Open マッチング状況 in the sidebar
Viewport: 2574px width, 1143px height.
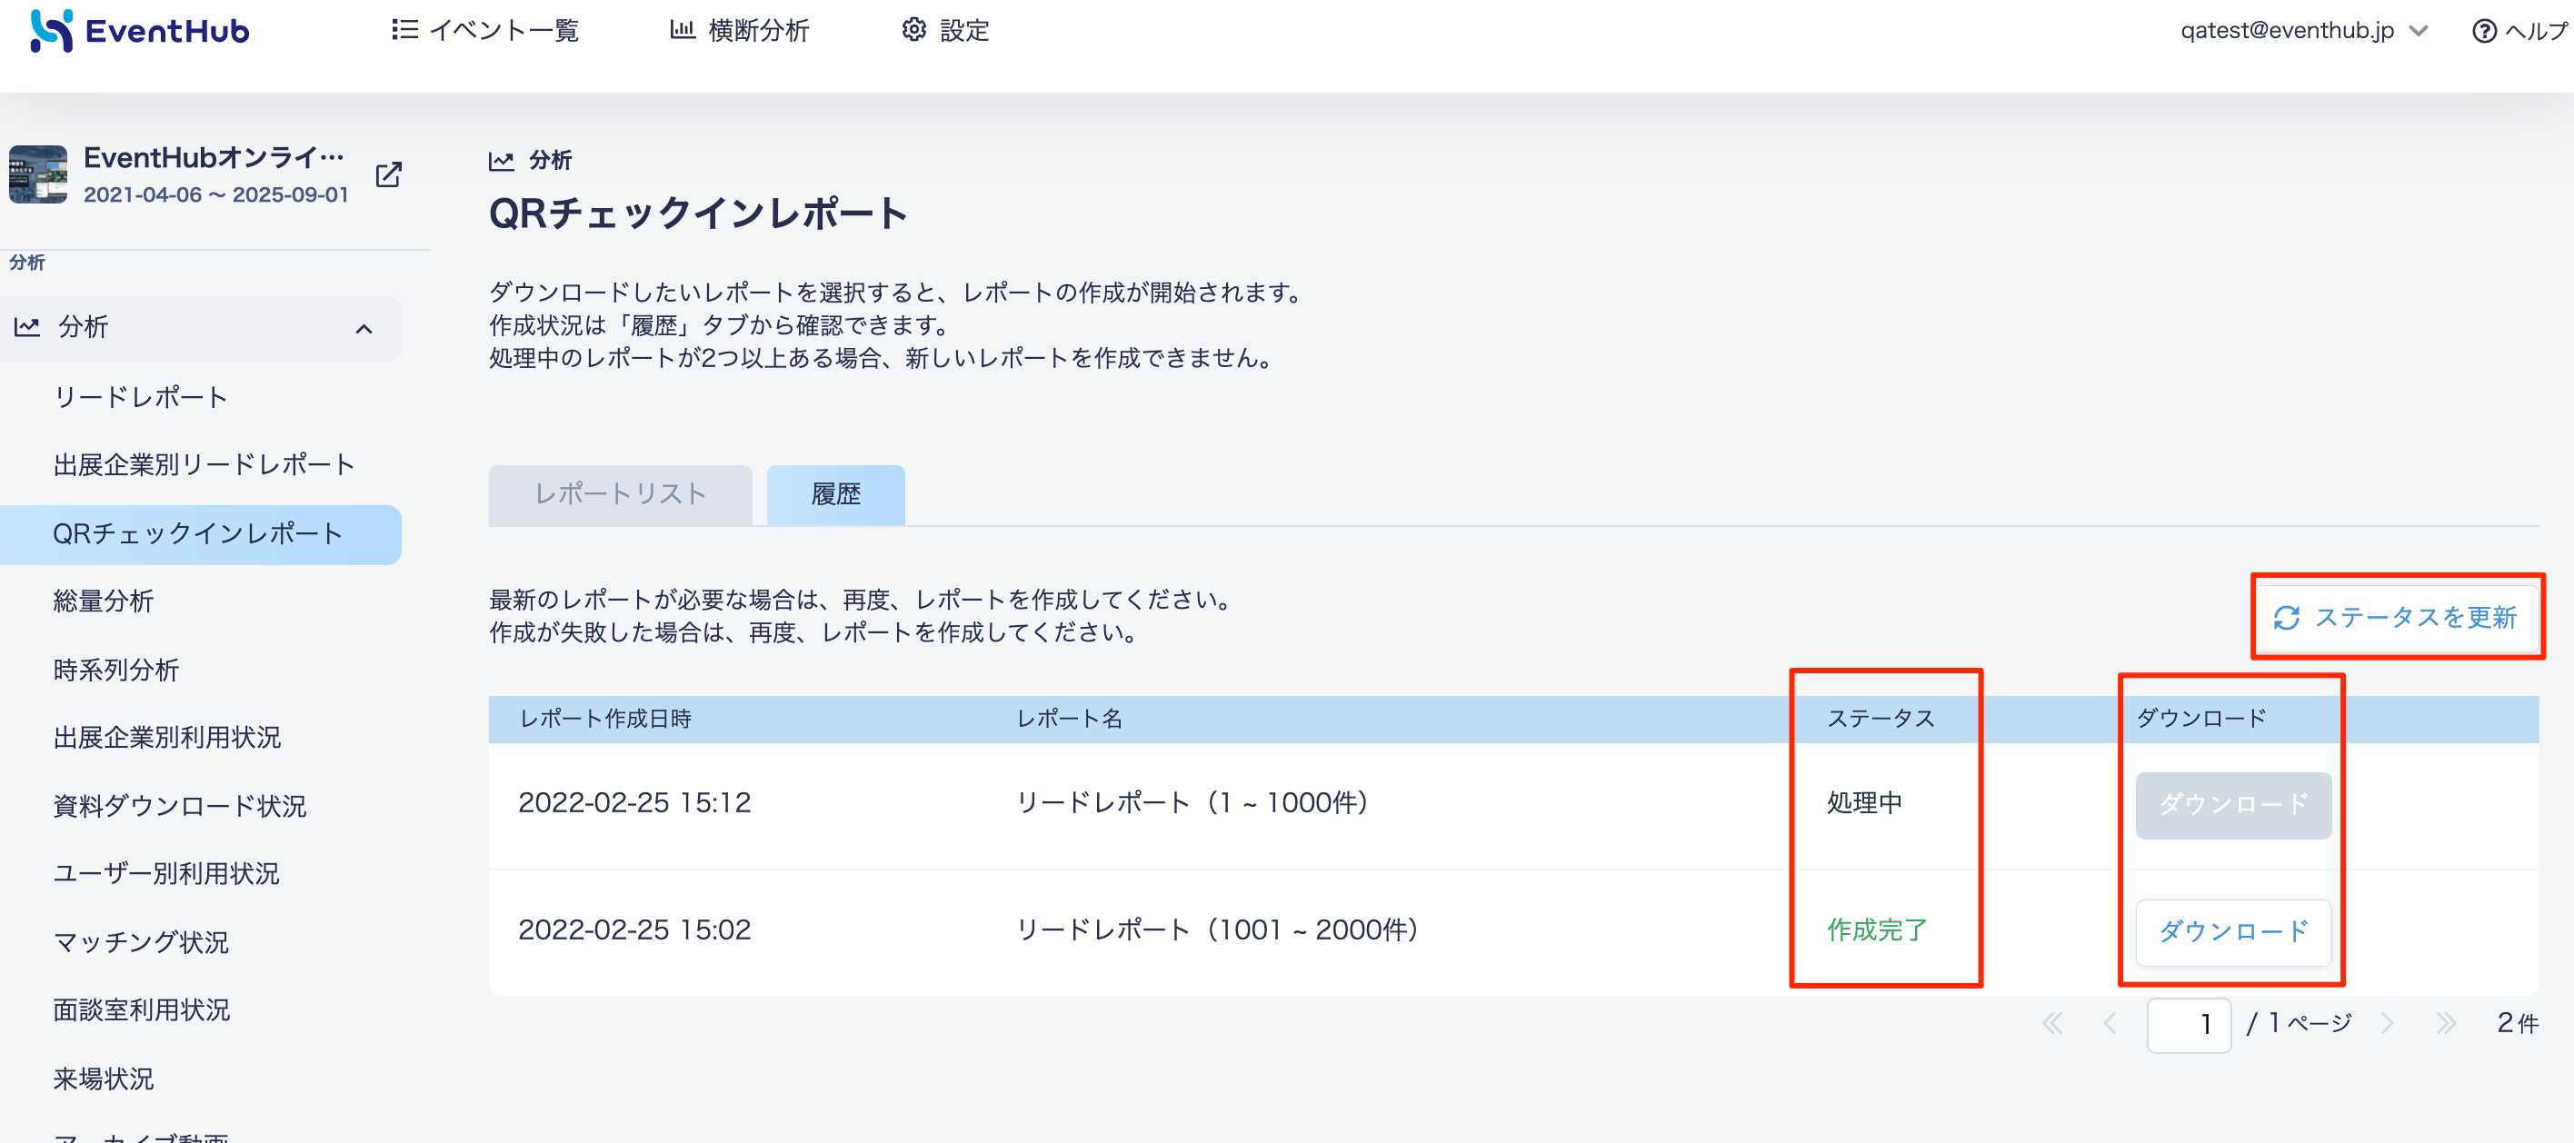pyautogui.click(x=141, y=942)
